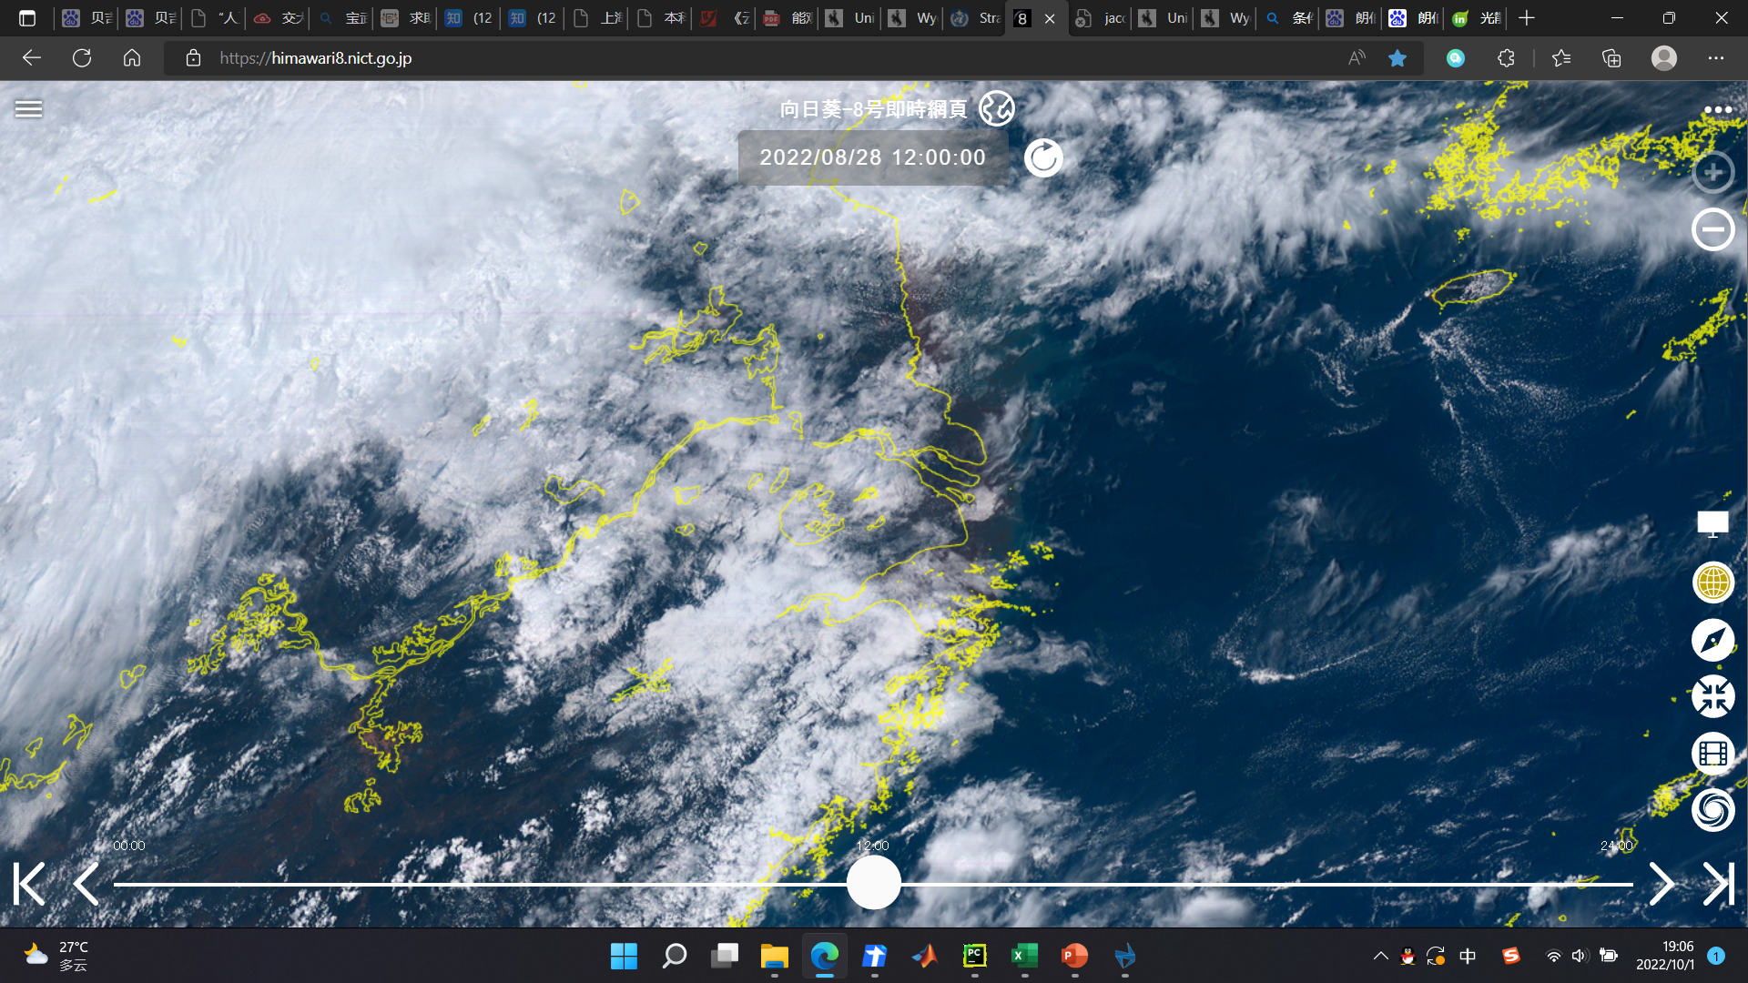Open the film strip animation icon
The width and height of the screenshot is (1748, 983).
pos(1712,754)
